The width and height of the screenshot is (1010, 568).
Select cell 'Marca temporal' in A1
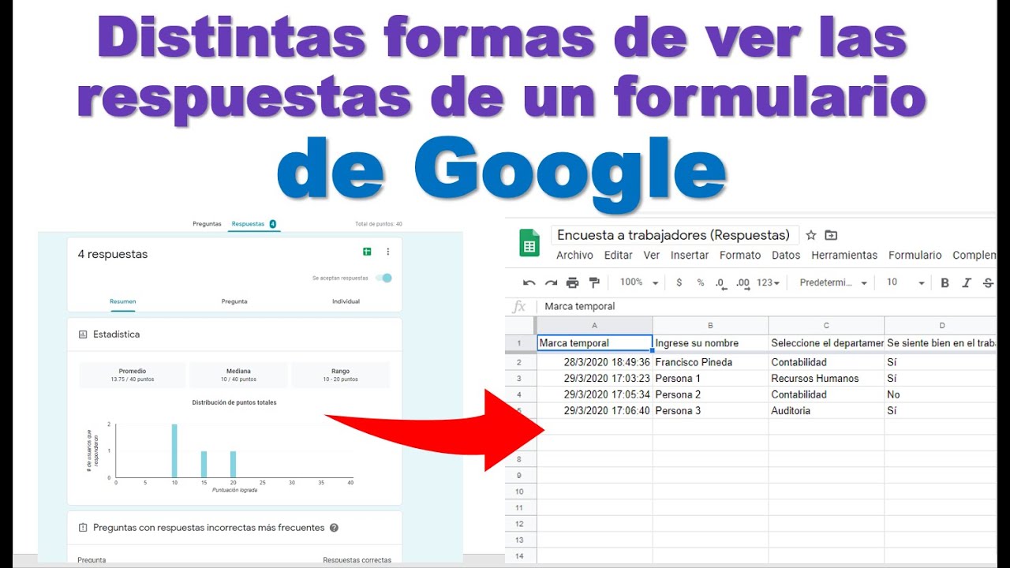click(595, 343)
